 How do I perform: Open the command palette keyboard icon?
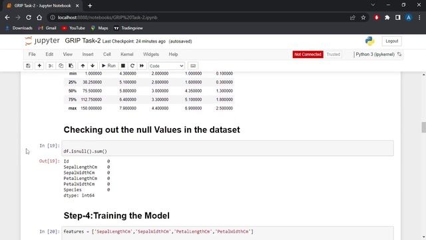[x=193, y=66]
